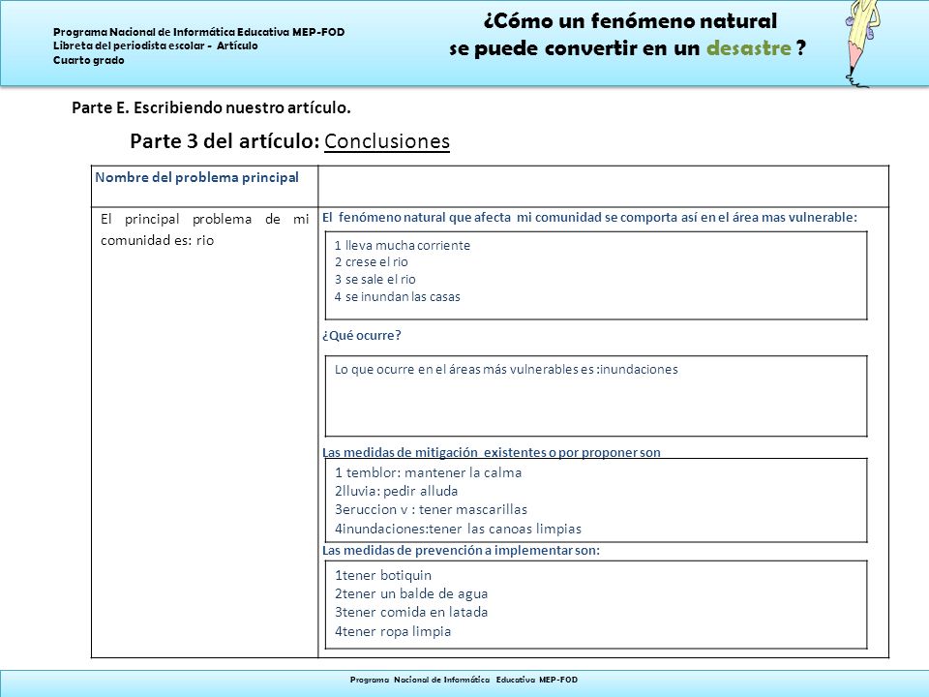Click 'Las medidas de prevención a implementar son' heading
The width and height of the screenshot is (929, 697).
[x=461, y=550]
